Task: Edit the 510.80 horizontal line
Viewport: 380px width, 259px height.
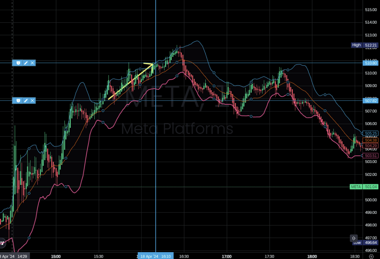Action: (26, 63)
